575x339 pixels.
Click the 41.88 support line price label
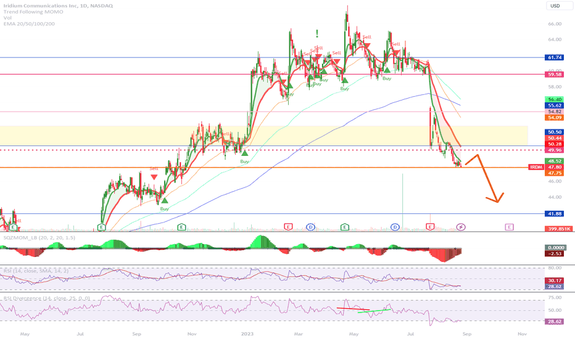point(555,214)
